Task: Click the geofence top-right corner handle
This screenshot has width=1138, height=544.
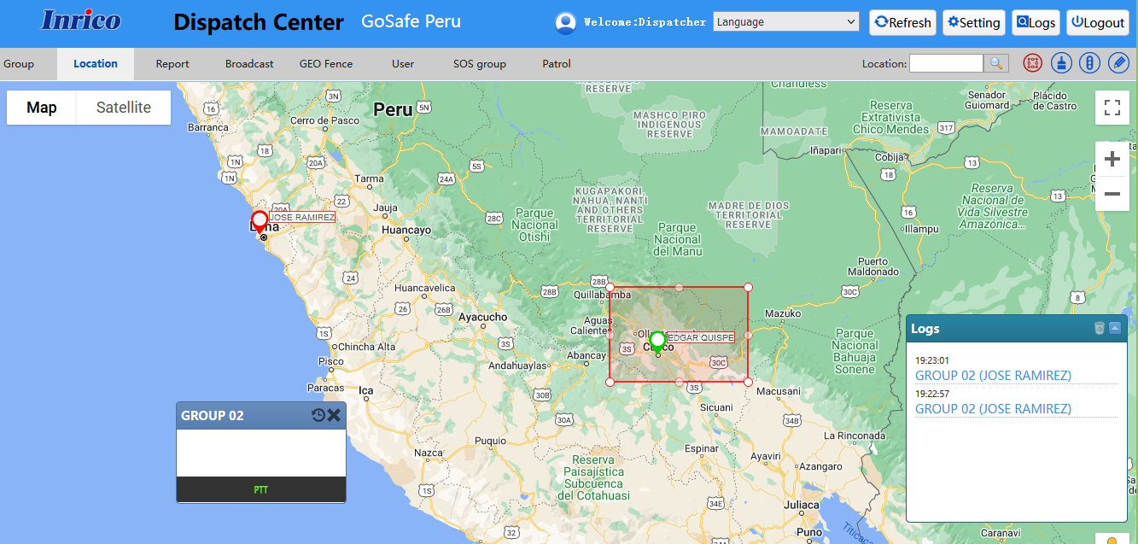Action: tap(748, 287)
